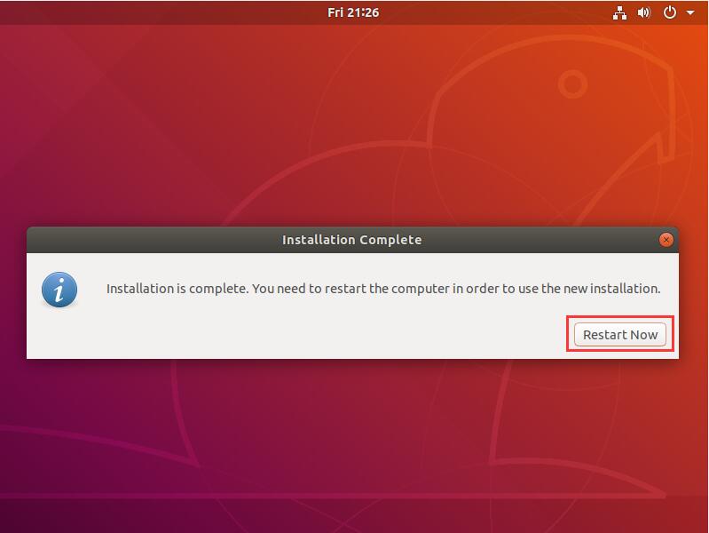
Task: Click blank dialog area left of Restart Now
Action: pyautogui.click(x=317, y=335)
